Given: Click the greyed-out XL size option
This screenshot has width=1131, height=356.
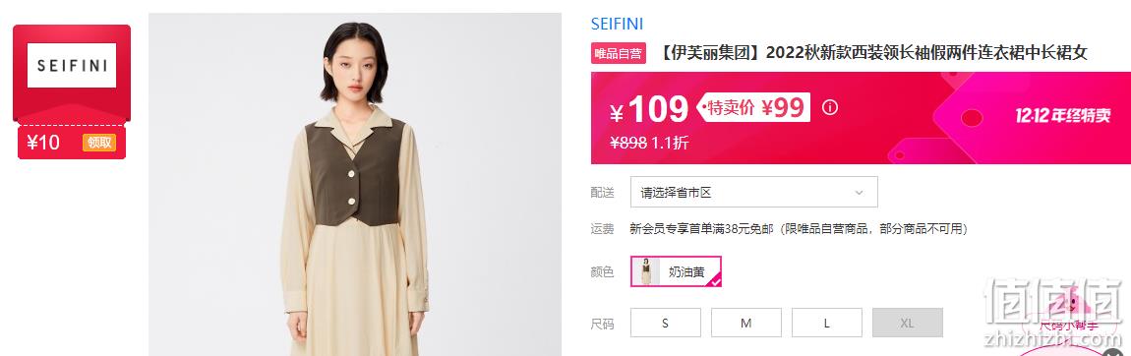Looking at the screenshot, I should pos(908,323).
